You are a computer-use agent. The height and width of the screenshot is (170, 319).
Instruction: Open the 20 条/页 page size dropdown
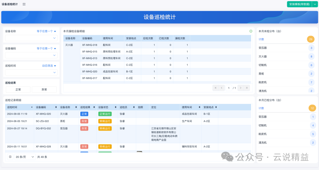coord(25,157)
